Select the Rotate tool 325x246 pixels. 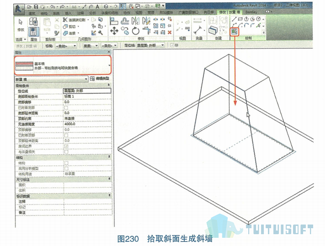click(136, 31)
